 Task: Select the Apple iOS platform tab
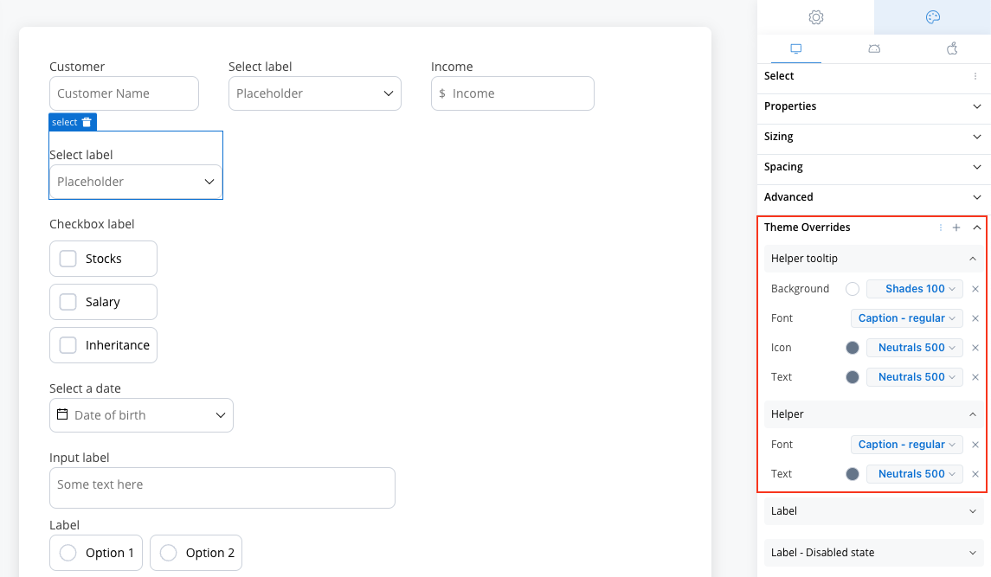[x=952, y=48]
